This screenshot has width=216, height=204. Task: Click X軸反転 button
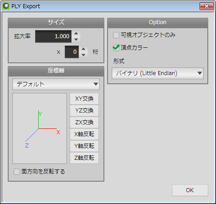click(84, 134)
